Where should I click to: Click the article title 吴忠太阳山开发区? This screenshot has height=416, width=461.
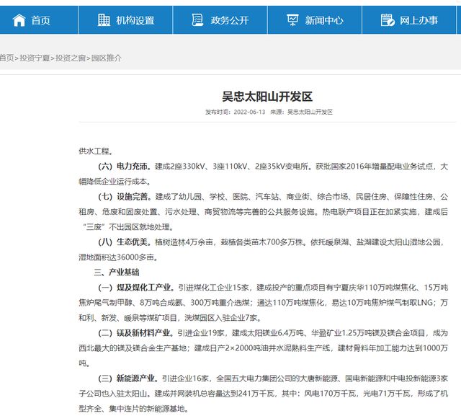267,96
